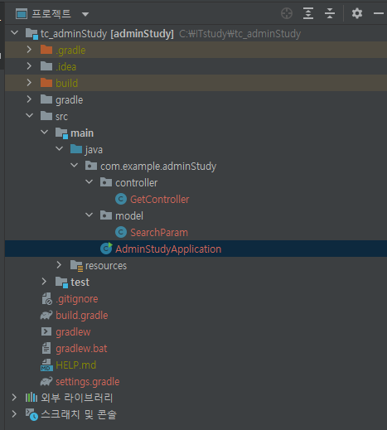Click the SearchParam class icon

[121, 232]
